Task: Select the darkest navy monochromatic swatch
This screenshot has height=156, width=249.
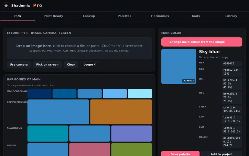Action: 40,94
